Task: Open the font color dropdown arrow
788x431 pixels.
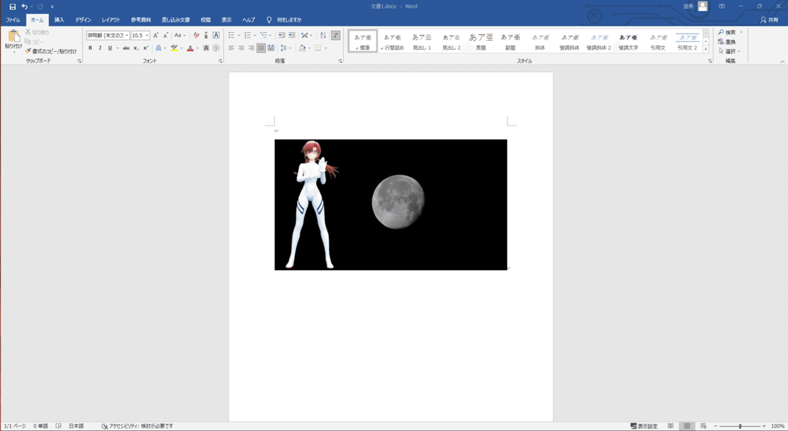Action: point(196,48)
